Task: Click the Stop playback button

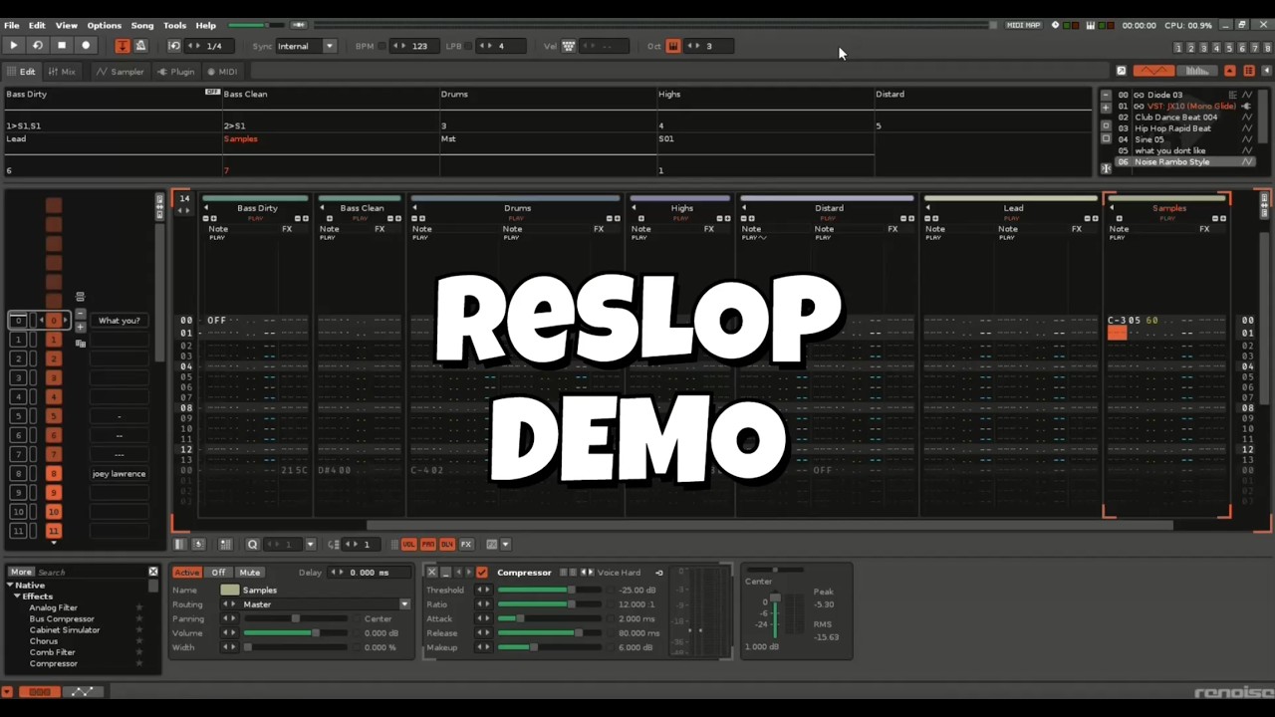Action: [62, 46]
